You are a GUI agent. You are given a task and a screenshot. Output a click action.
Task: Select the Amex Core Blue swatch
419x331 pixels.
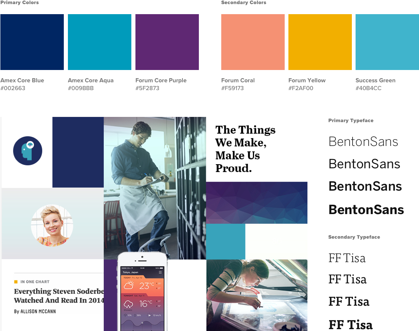point(32,42)
